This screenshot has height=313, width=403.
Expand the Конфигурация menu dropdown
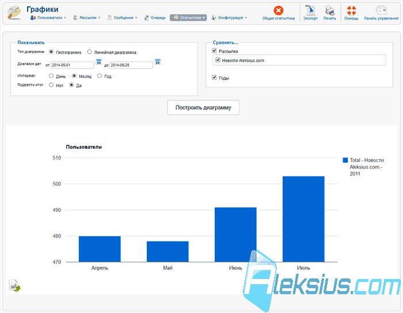coord(229,18)
